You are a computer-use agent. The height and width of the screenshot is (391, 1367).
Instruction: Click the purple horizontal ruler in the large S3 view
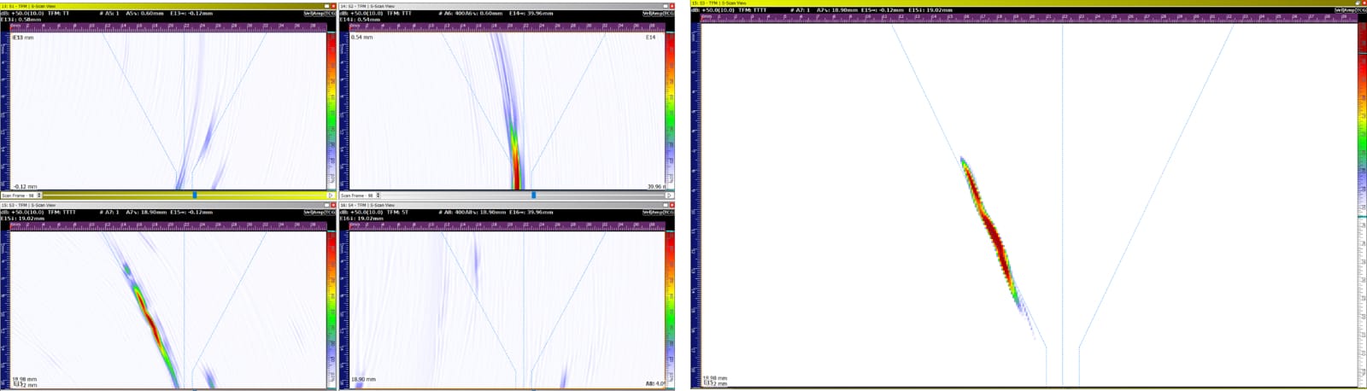tap(1029, 18)
